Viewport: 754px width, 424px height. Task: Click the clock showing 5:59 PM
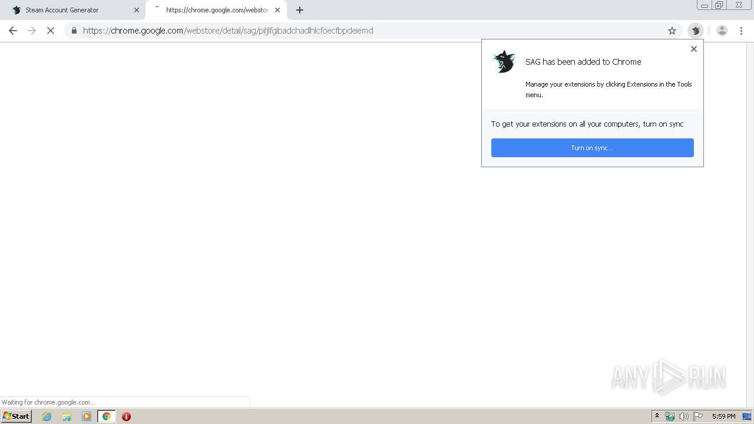pyautogui.click(x=723, y=416)
